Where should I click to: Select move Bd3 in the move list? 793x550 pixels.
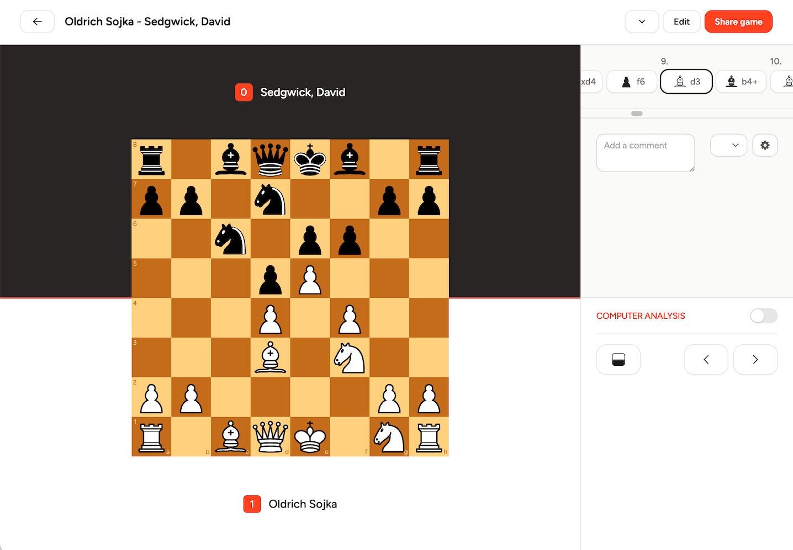point(686,82)
